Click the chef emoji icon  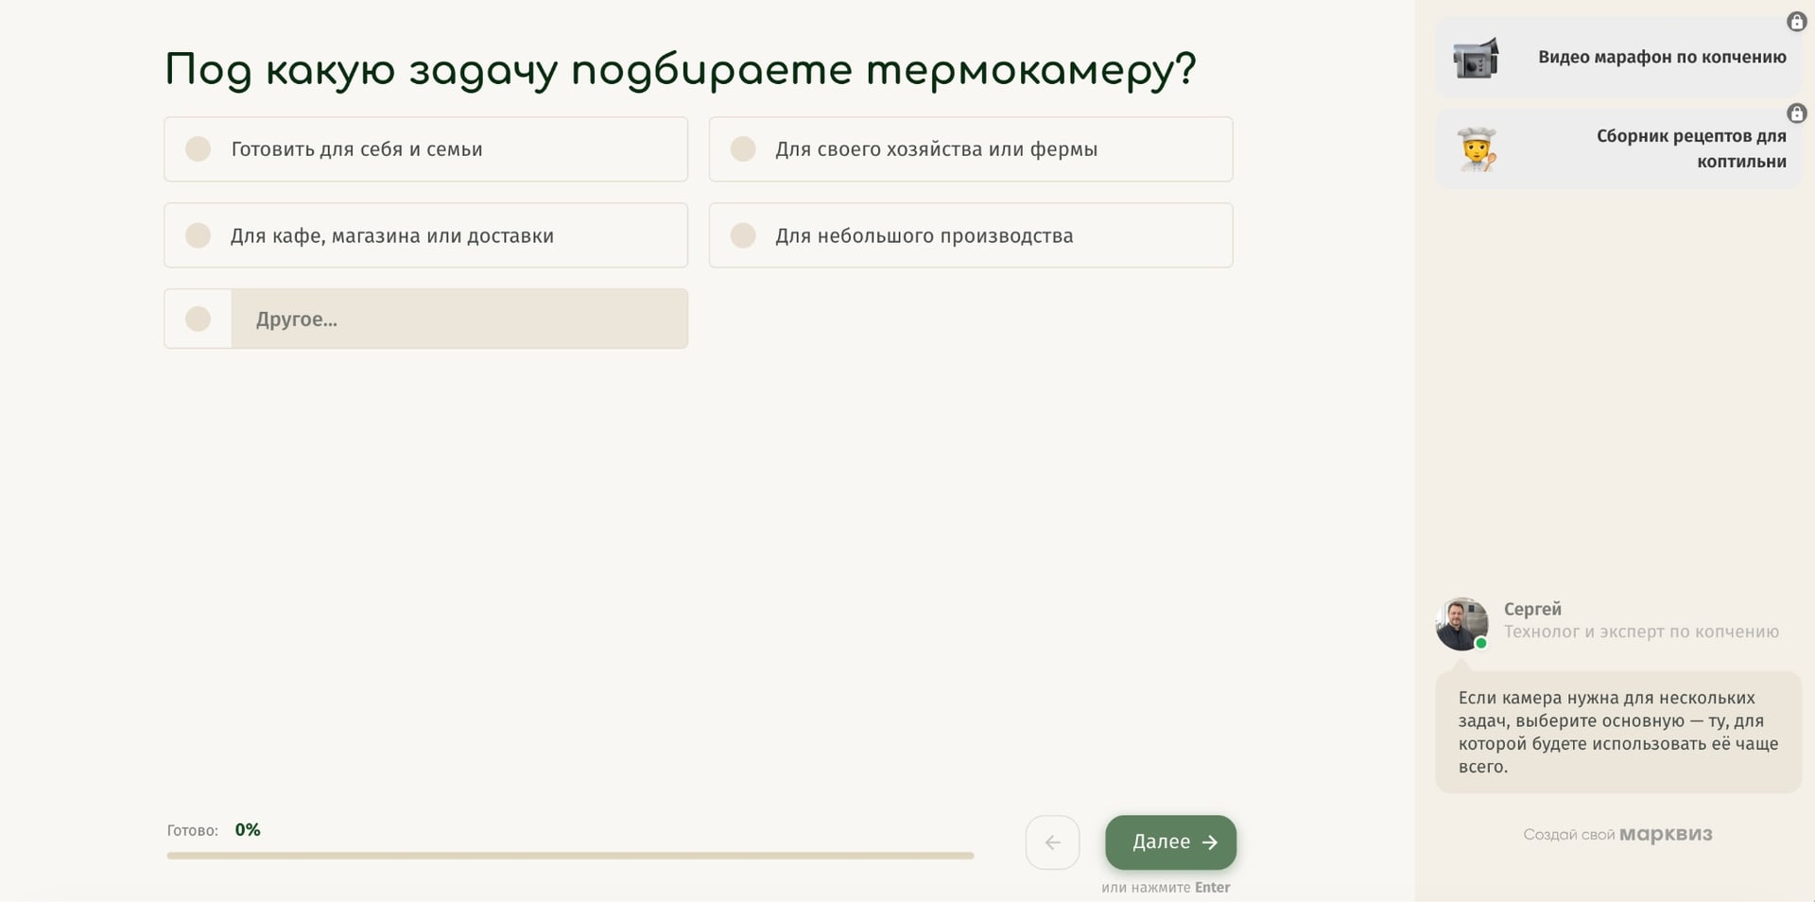(x=1477, y=148)
